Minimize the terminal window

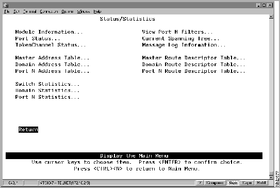[258, 5]
